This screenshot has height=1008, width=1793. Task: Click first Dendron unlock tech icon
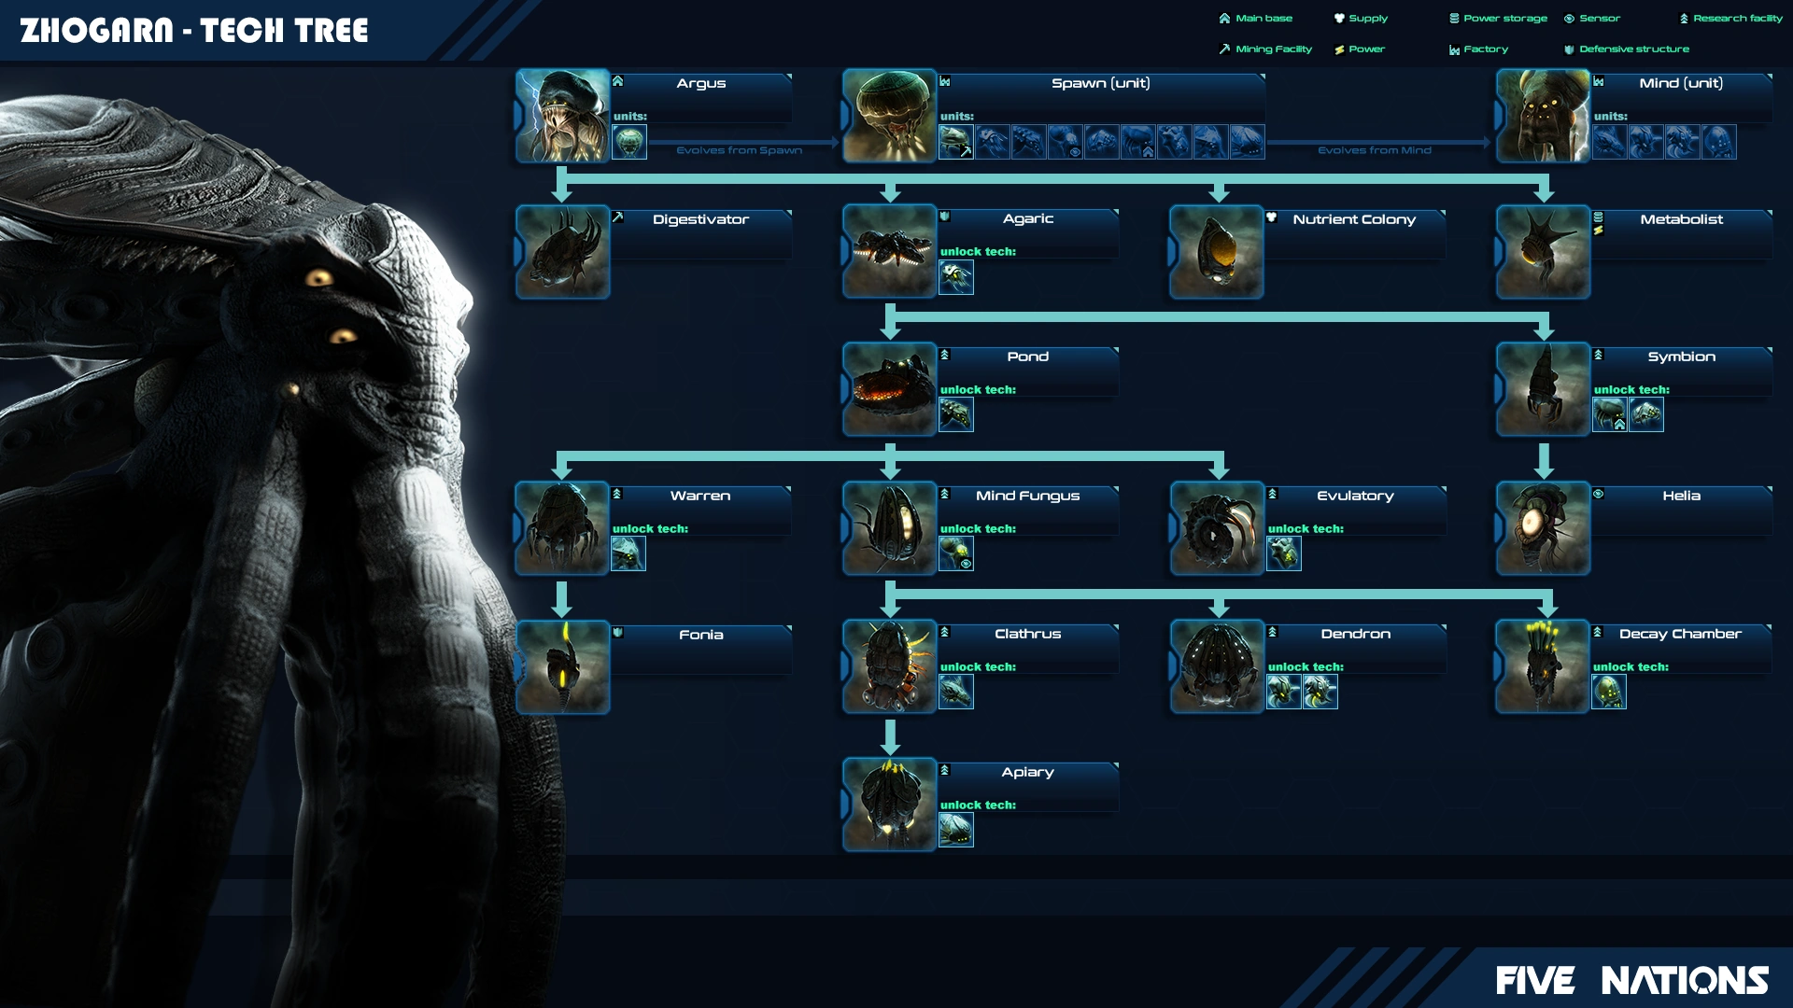[x=1283, y=692]
